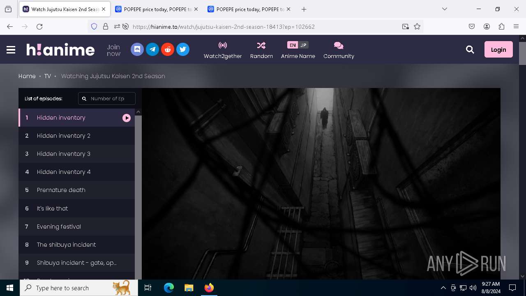Switch to Watch Jujutsu Kaisen tab

65,9
